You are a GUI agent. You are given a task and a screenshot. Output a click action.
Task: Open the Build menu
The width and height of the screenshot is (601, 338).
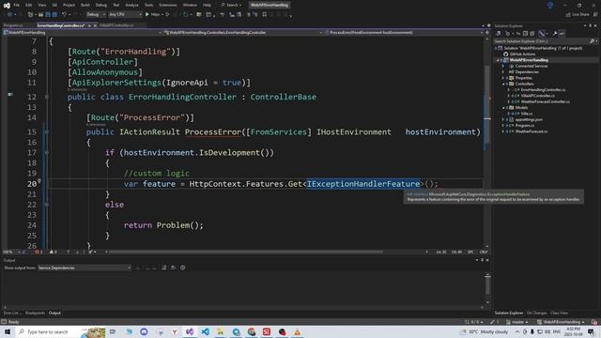85,5
